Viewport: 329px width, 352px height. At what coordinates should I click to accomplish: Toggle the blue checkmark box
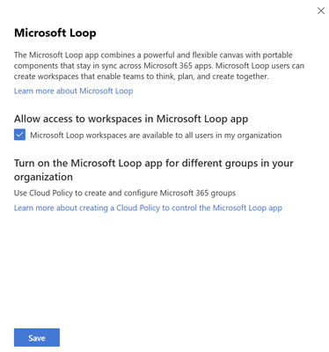click(x=19, y=135)
